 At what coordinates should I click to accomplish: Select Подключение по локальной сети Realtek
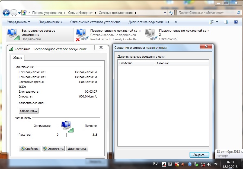(108, 35)
